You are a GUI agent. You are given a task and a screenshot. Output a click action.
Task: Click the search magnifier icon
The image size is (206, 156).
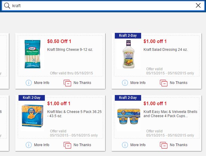click(x=7, y=6)
